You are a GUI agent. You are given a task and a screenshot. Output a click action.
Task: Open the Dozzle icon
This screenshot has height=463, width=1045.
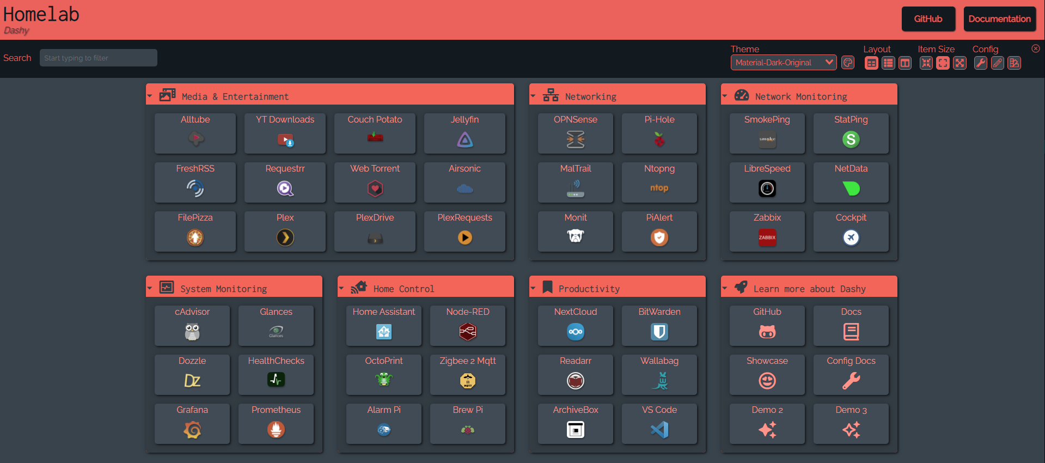tap(192, 380)
